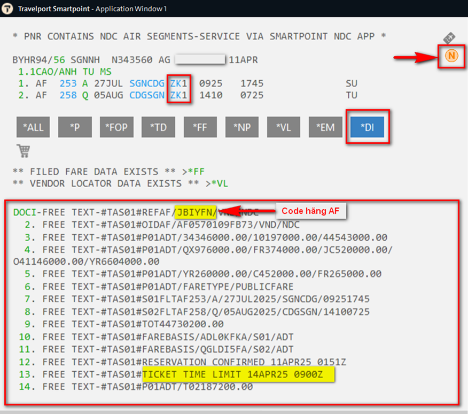468x414 pixels.
Task: Select SGNCDG city pair on segment 1
Action: (147, 83)
